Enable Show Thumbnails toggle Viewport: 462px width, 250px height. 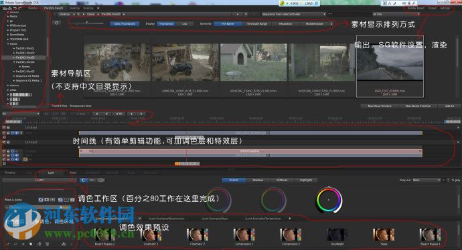(125, 24)
